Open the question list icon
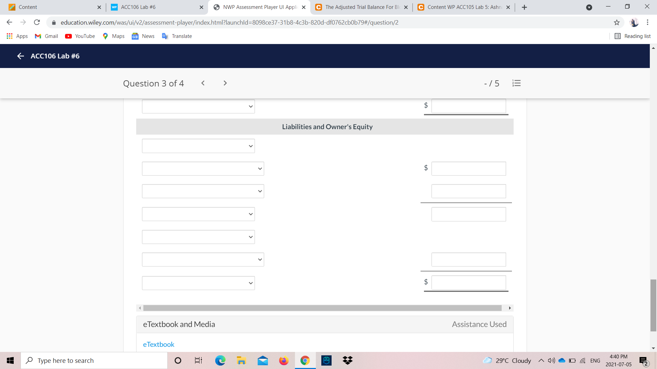Screen dimensions: 657x369 coord(516,83)
